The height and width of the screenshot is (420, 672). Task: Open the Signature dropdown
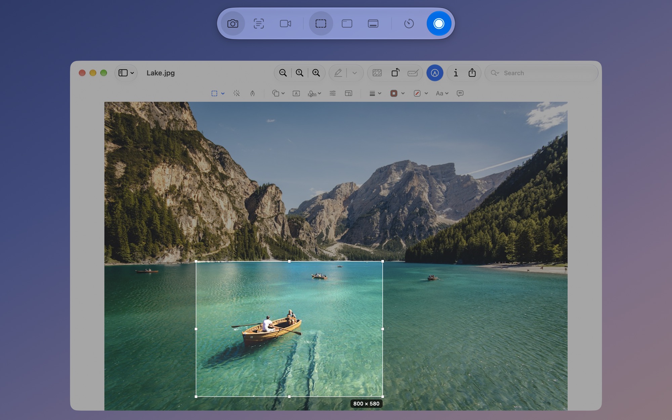(314, 93)
